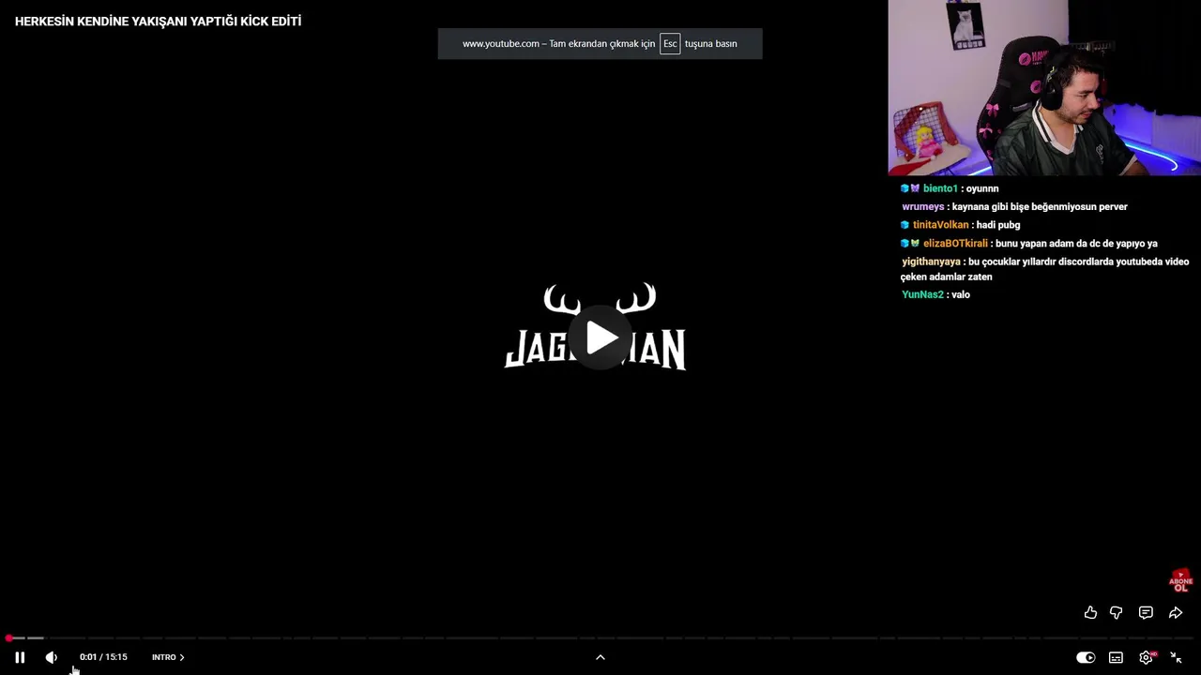
Task: Click the 0:01 / 15:15 time display
Action: 103,657
